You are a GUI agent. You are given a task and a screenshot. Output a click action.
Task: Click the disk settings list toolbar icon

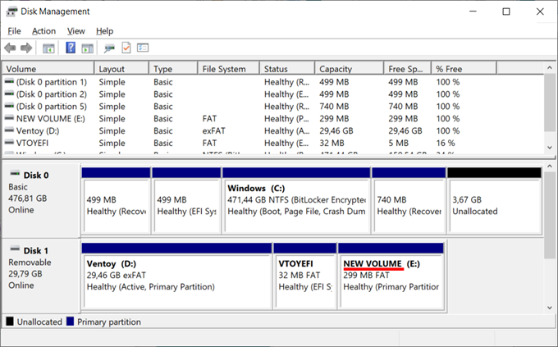[143, 48]
